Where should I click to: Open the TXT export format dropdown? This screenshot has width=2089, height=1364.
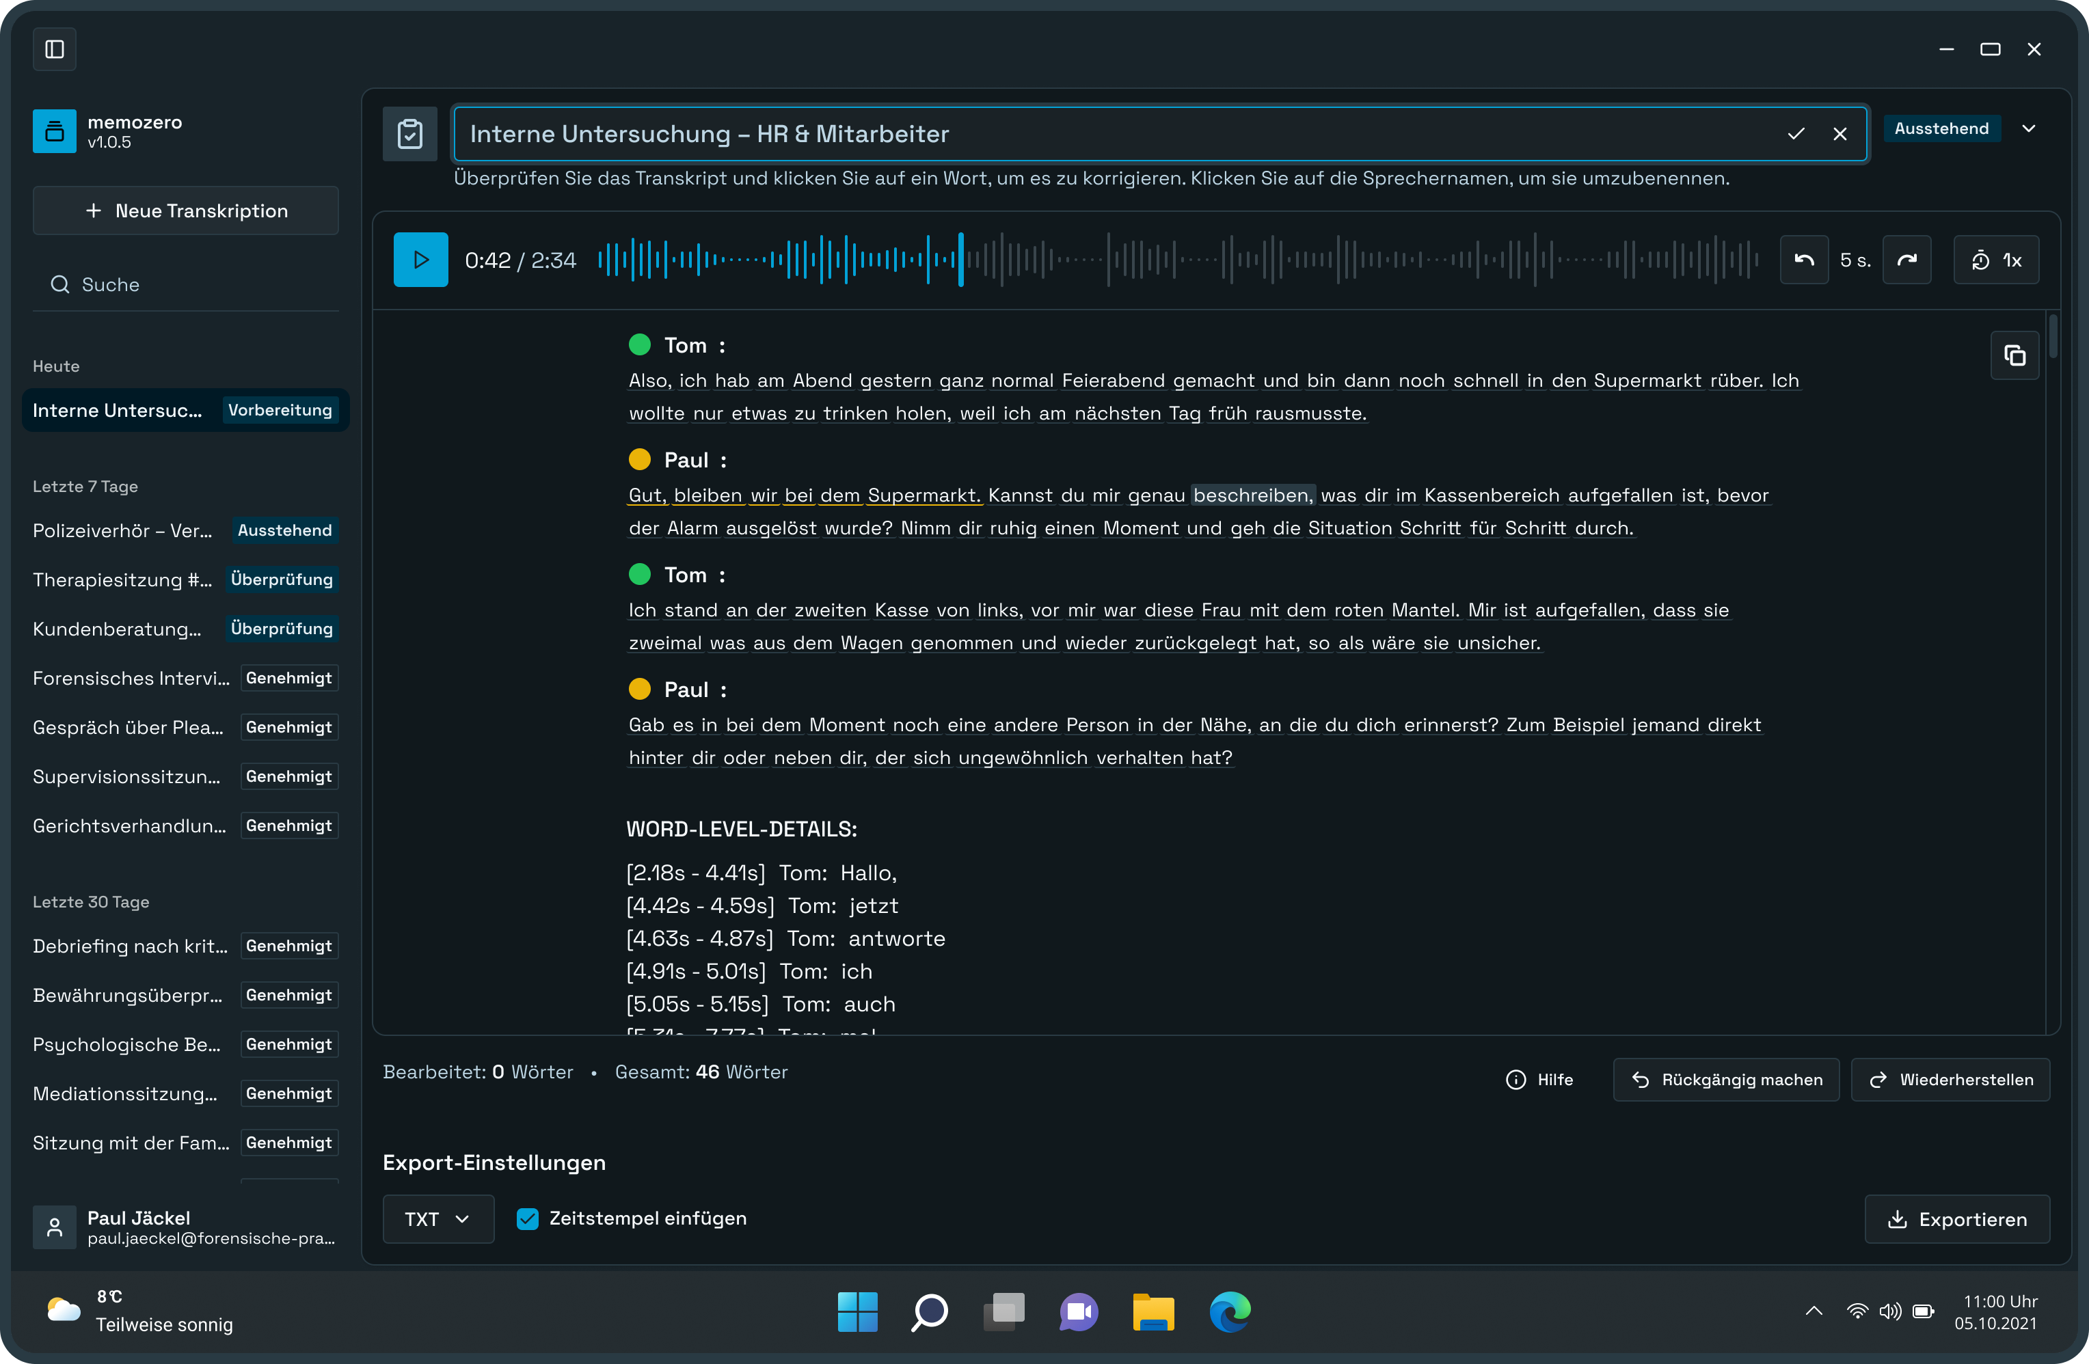437,1219
